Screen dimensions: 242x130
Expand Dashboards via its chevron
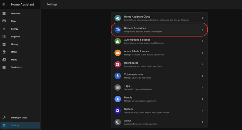pos(202,64)
